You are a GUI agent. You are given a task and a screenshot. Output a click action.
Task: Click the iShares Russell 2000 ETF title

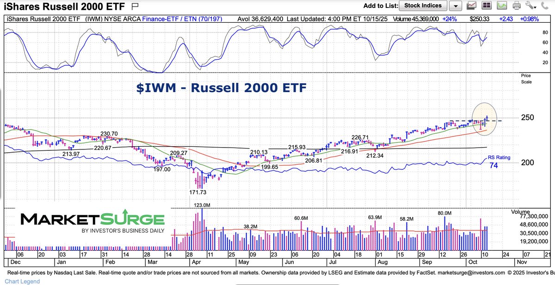[65, 6]
